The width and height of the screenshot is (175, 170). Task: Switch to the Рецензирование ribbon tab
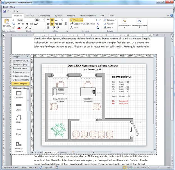click(x=88, y=16)
